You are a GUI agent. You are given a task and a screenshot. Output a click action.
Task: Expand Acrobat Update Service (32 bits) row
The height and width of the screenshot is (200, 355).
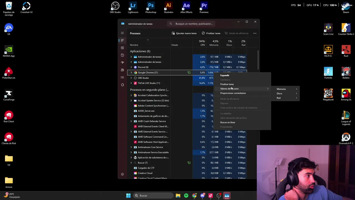pos(131,101)
